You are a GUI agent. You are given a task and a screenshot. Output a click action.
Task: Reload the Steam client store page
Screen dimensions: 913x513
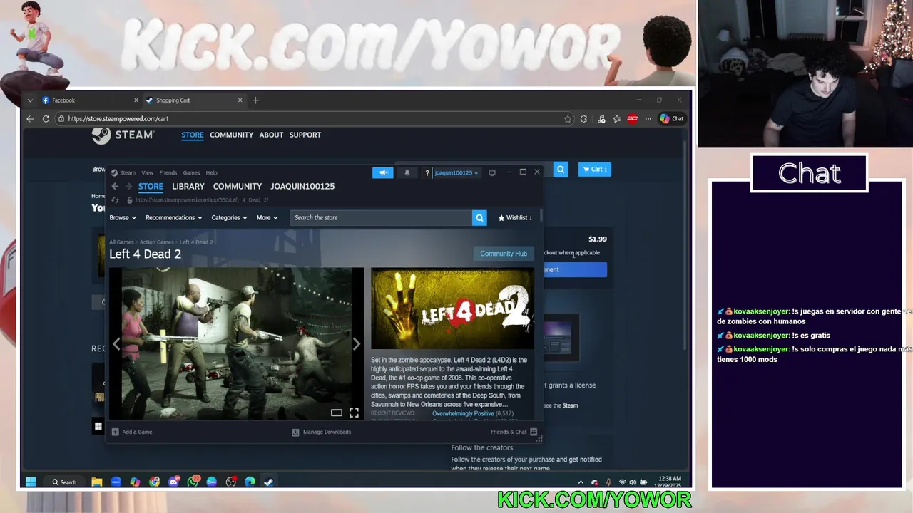pyautogui.click(x=115, y=200)
